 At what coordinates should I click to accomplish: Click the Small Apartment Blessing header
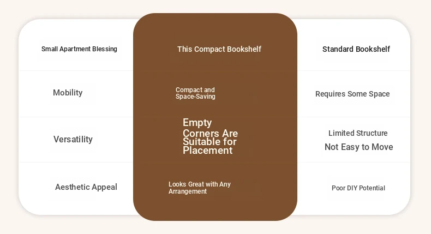click(x=79, y=49)
